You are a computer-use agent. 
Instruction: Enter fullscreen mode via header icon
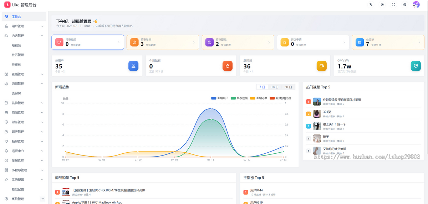(x=393, y=5)
